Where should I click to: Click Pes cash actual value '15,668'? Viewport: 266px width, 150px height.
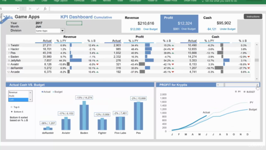pyautogui.click(x=192, y=53)
